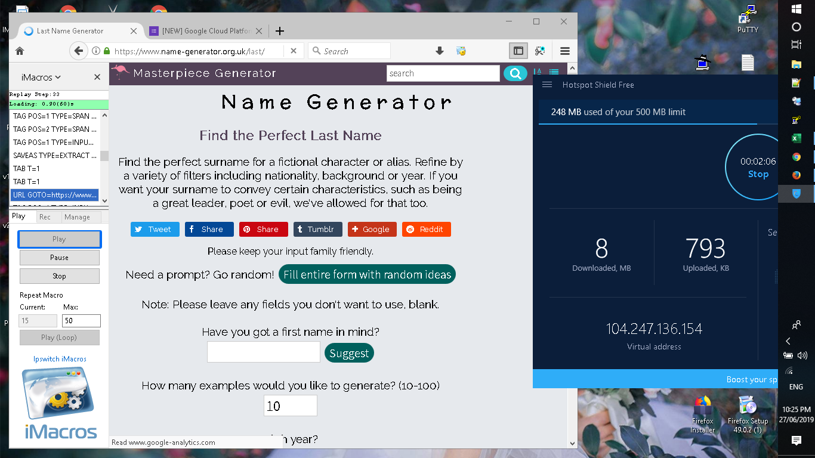Show hidden system tray icons

[788, 341]
